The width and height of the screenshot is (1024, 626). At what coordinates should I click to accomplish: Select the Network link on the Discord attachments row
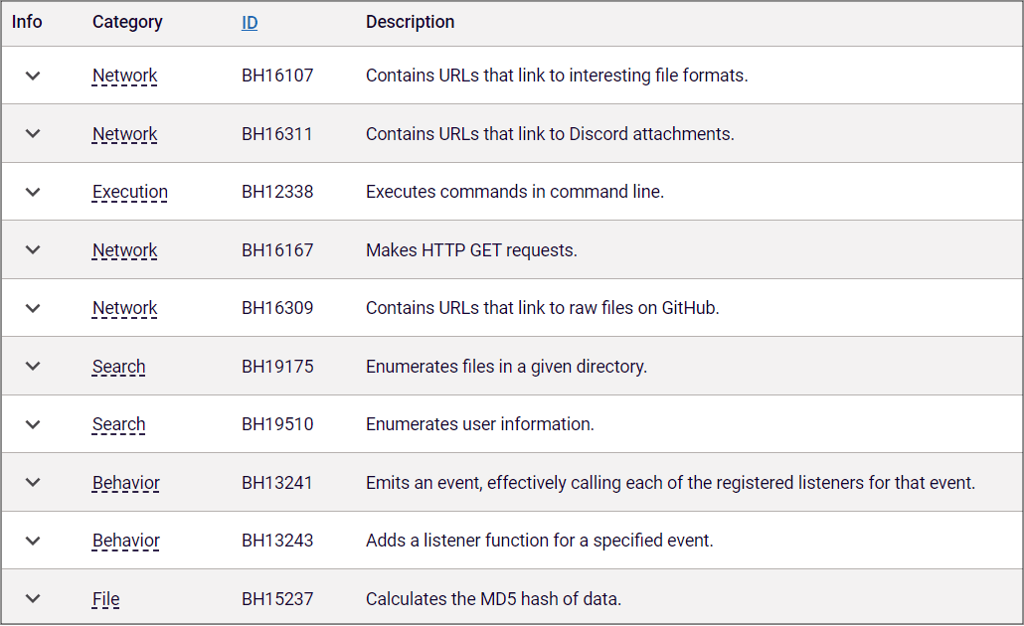pos(124,133)
